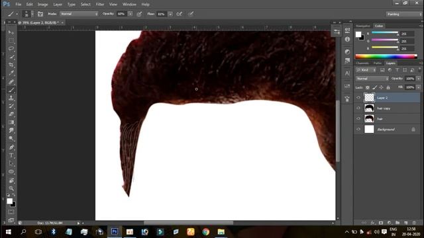Open the Character panel icon
This screenshot has width=424, height=238.
[x=347, y=73]
